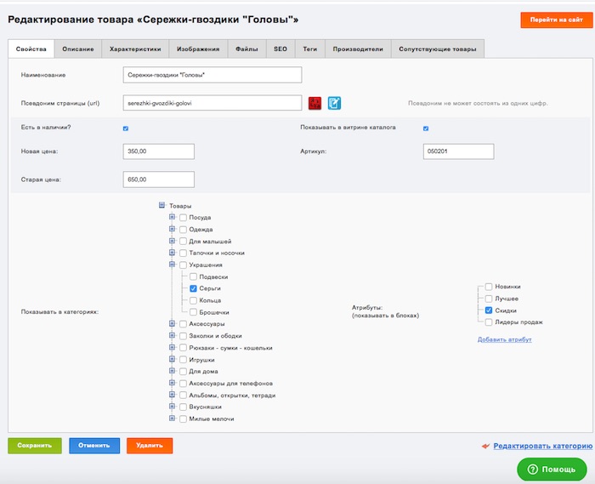
Task: Focus the Наименование input field
Action: (x=212, y=75)
